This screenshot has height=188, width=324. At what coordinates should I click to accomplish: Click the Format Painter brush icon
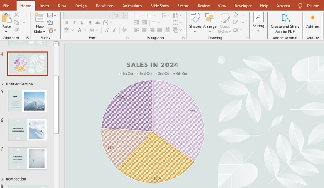[17, 30]
